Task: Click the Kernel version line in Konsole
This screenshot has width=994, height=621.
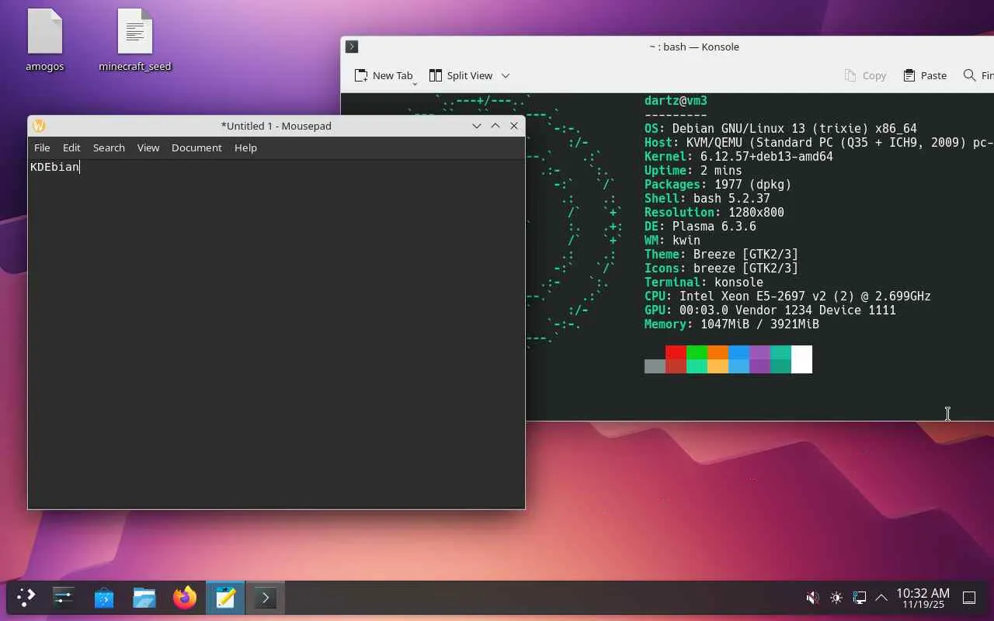Action: tap(739, 157)
